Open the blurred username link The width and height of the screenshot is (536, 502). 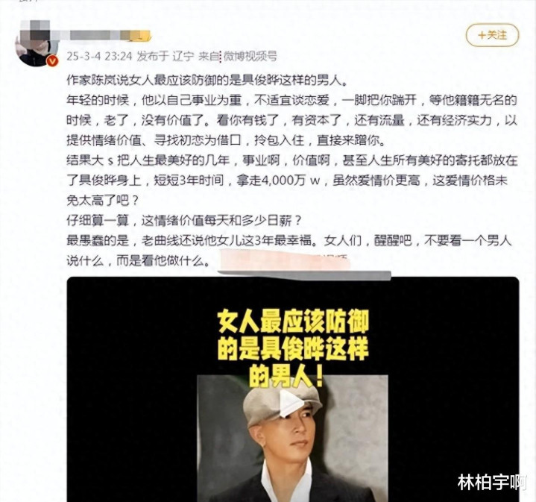pos(104,34)
